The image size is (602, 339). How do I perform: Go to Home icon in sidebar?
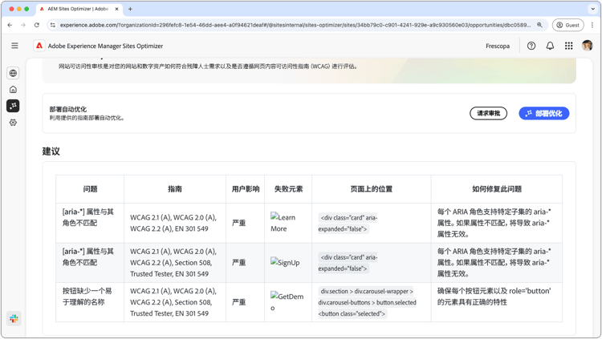[13, 89]
